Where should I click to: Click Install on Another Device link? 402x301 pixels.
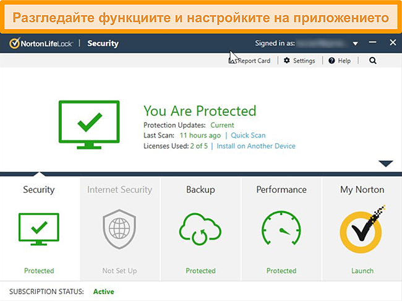pos(256,146)
